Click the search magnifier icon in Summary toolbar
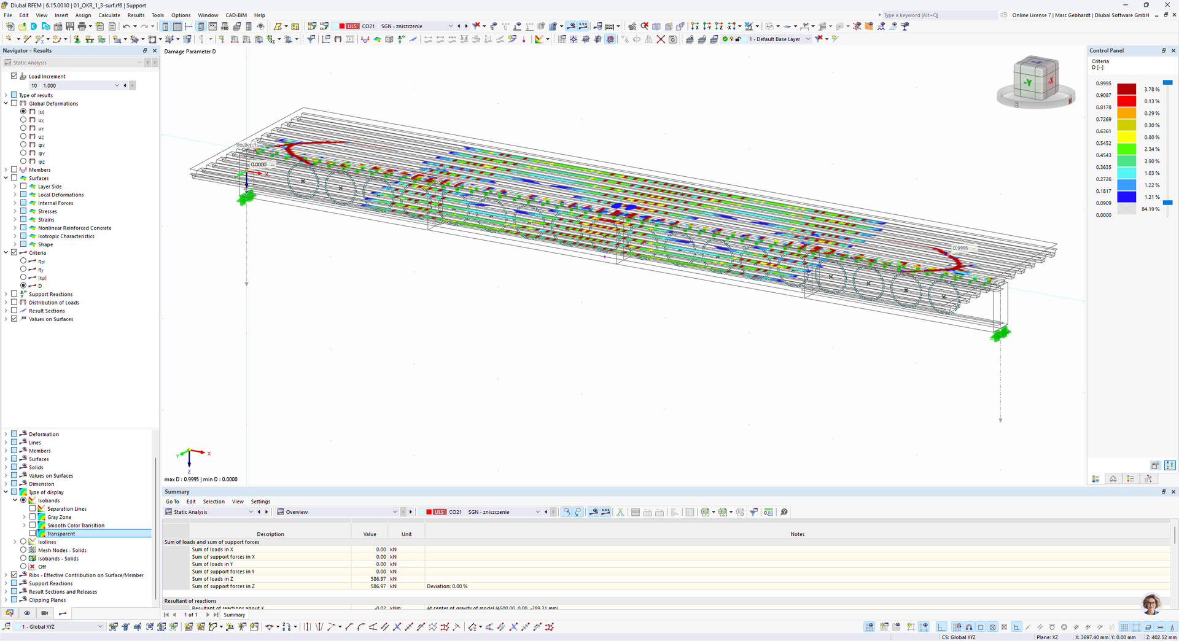 click(x=784, y=512)
